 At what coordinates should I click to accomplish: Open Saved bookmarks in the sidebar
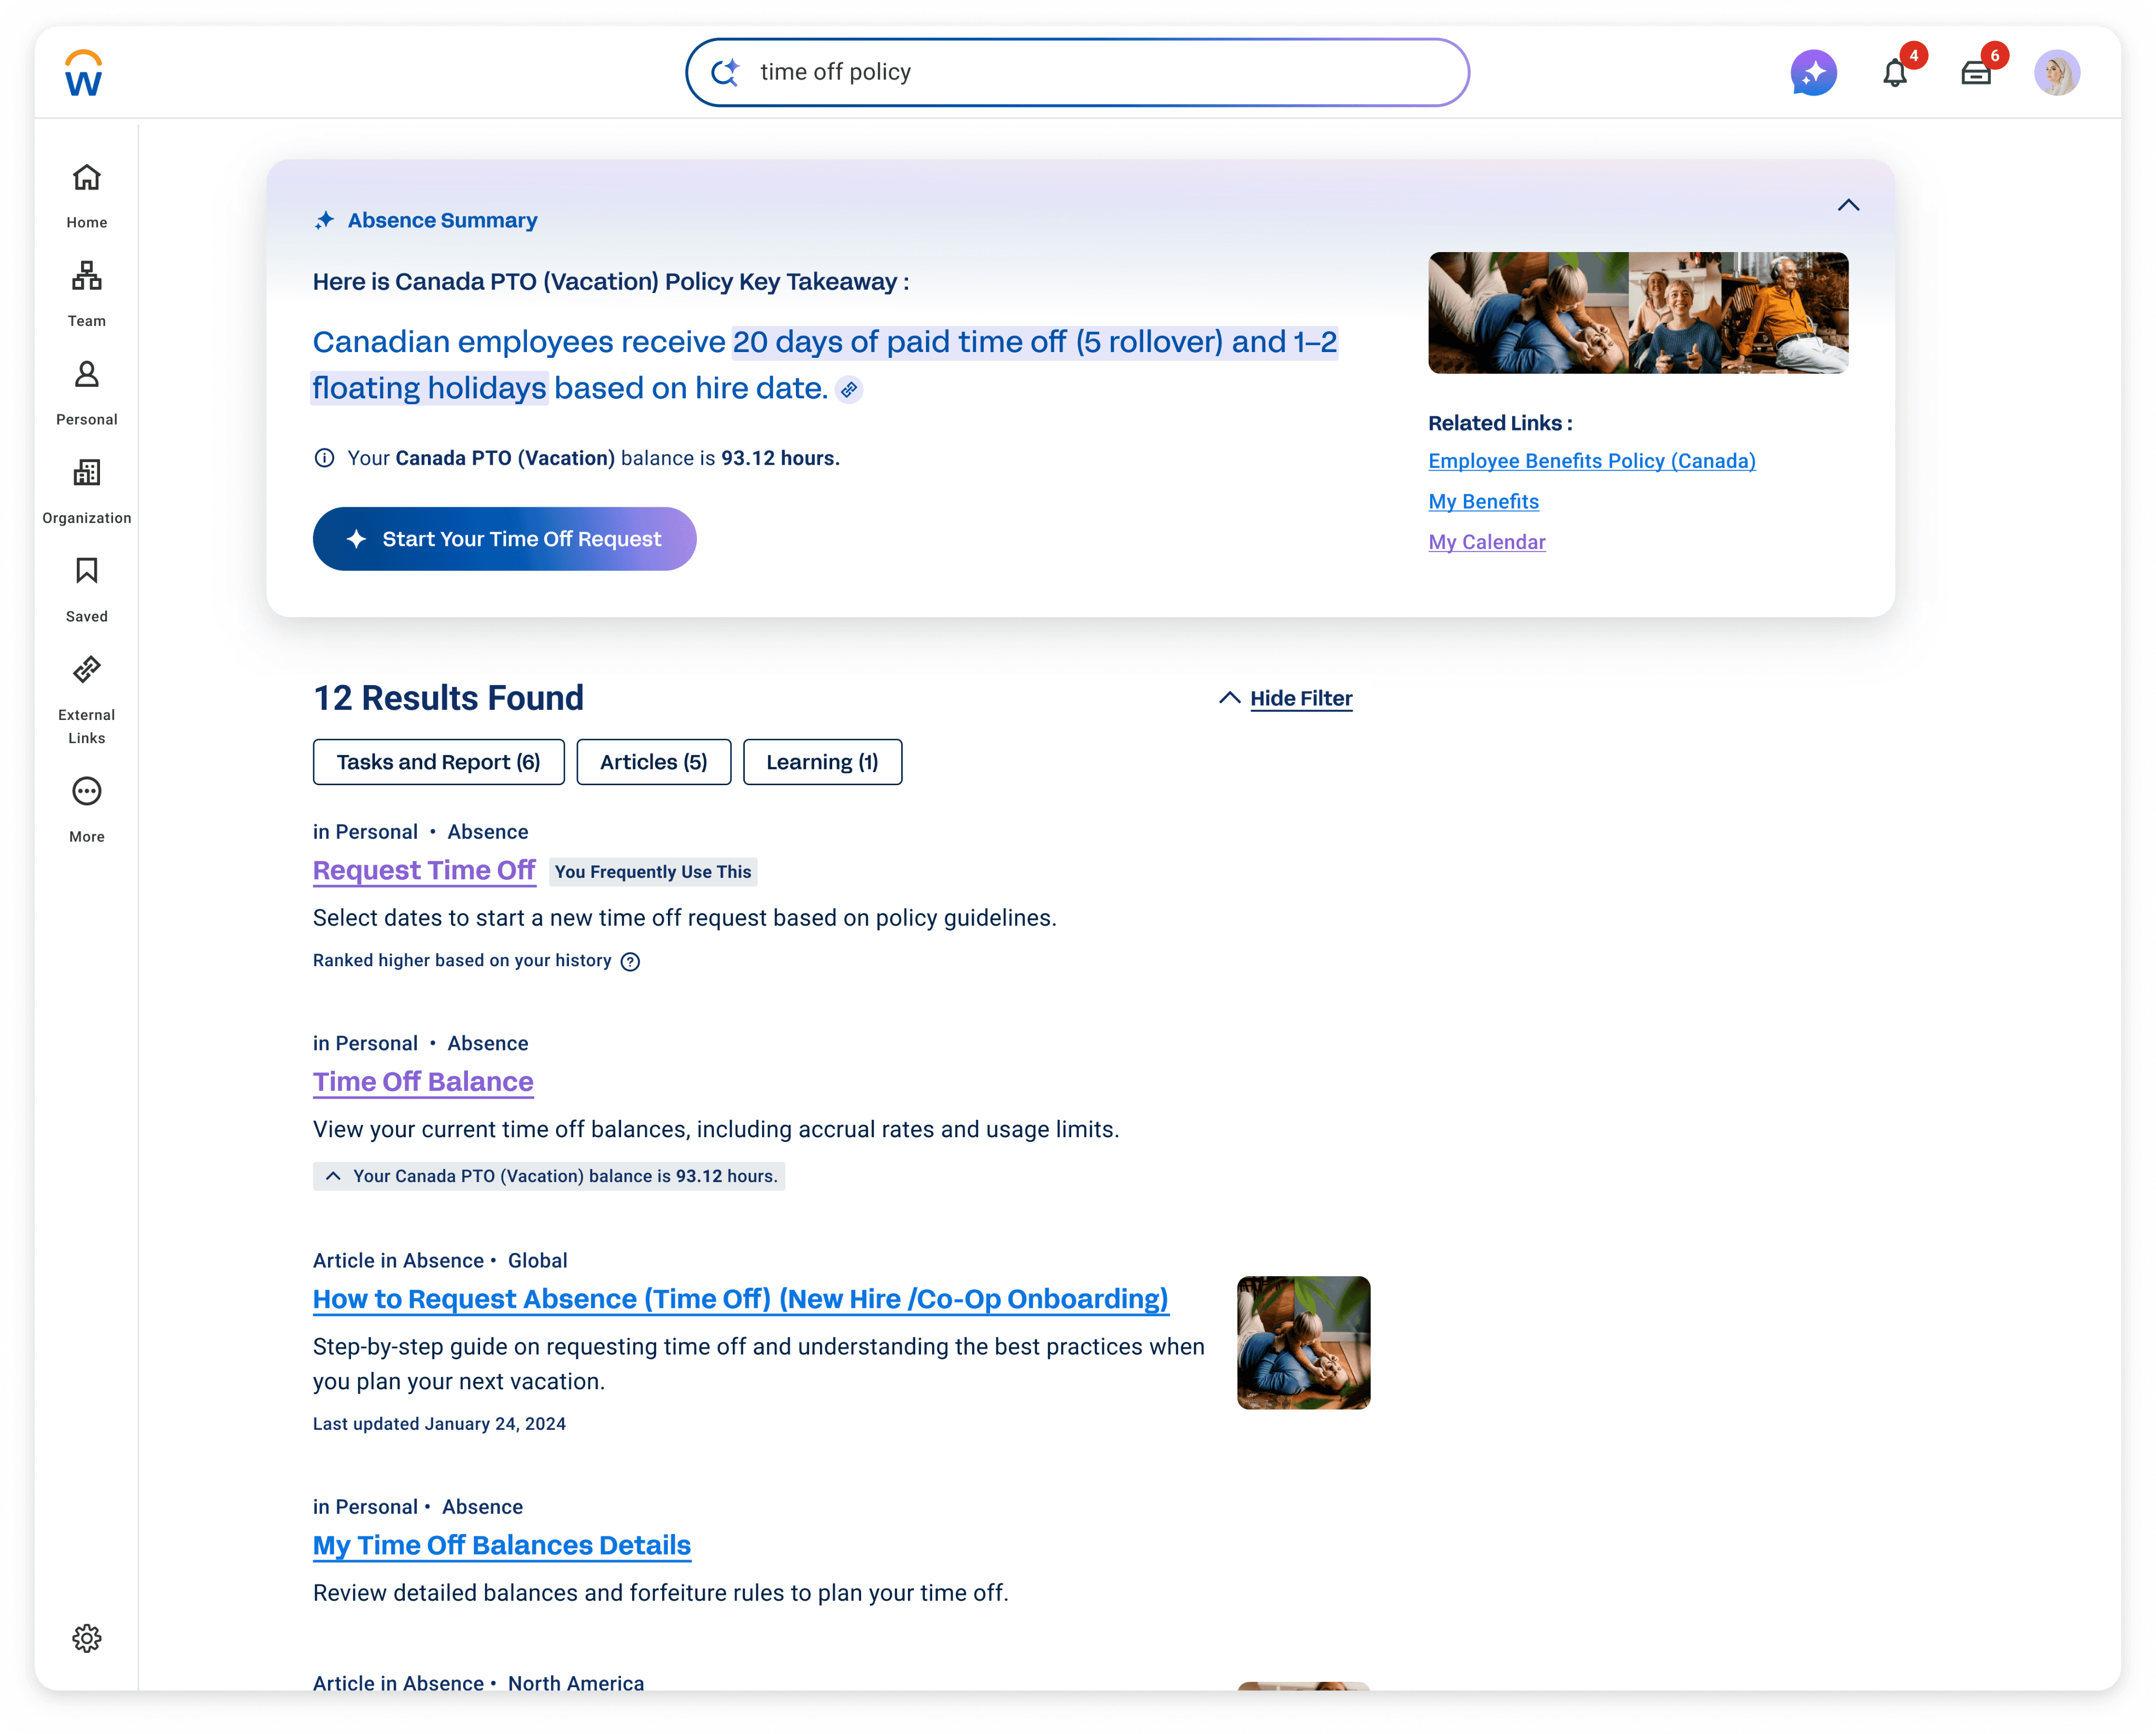(x=87, y=589)
